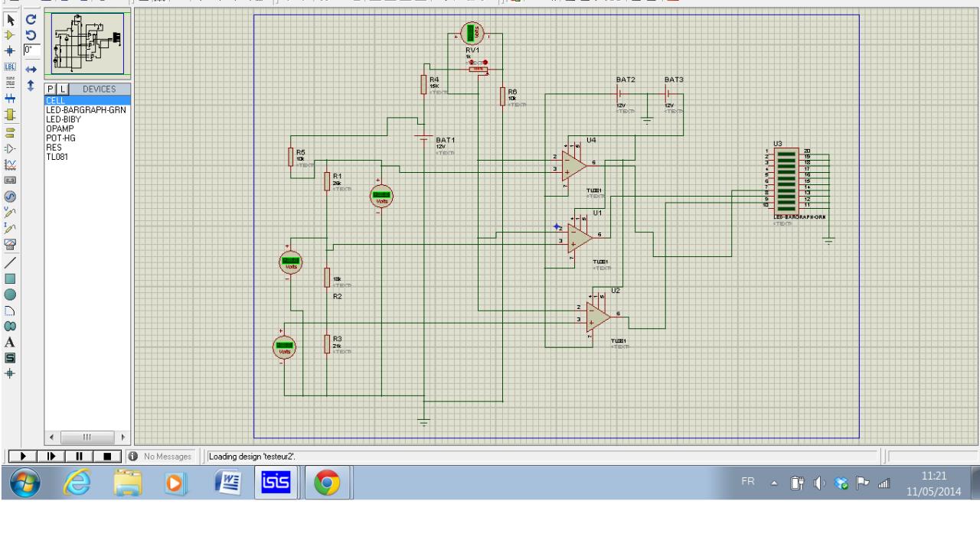Choose the Device Pins tool

(x=11, y=148)
